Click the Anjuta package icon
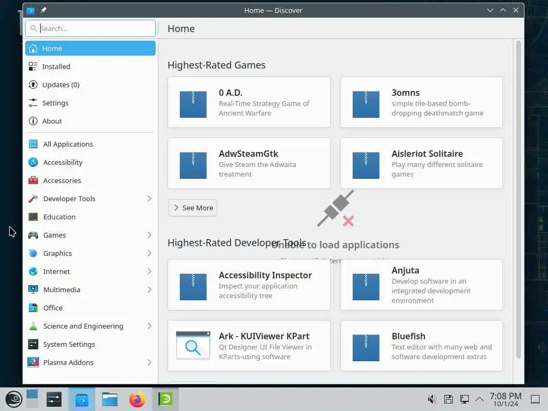 pyautogui.click(x=366, y=287)
